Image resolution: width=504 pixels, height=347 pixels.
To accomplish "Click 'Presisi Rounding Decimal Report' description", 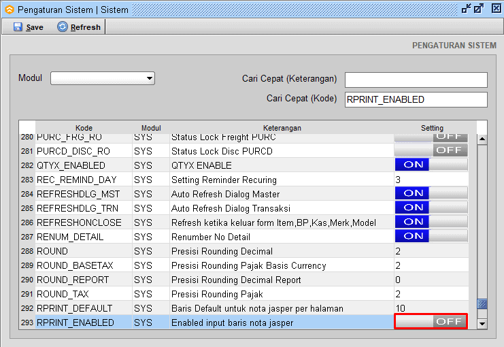I will point(236,280).
